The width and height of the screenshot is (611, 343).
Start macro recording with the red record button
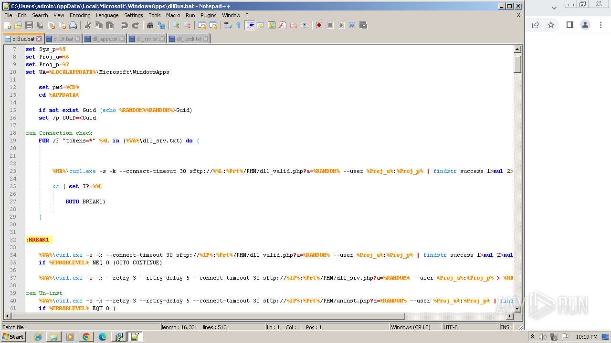coord(319,25)
